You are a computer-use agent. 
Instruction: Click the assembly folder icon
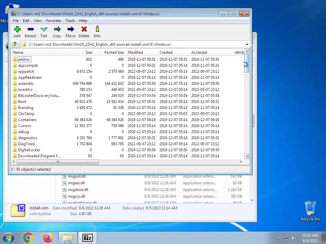[x=15, y=84]
